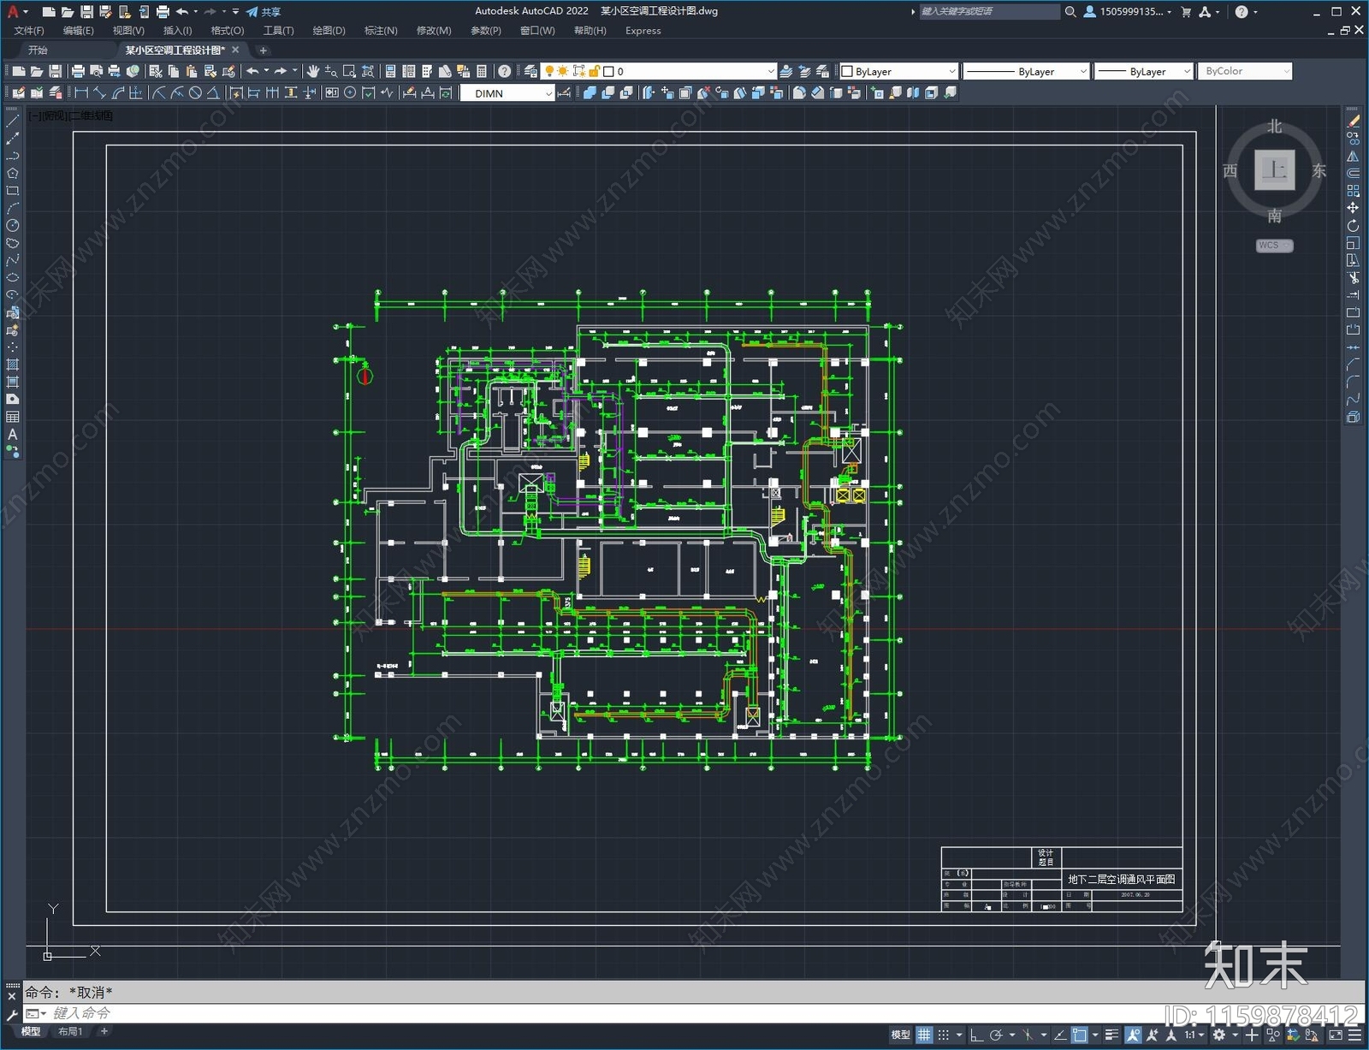The width and height of the screenshot is (1369, 1050).
Task: Click the Open file folder icon in title bar
Action: pyautogui.click(x=68, y=12)
